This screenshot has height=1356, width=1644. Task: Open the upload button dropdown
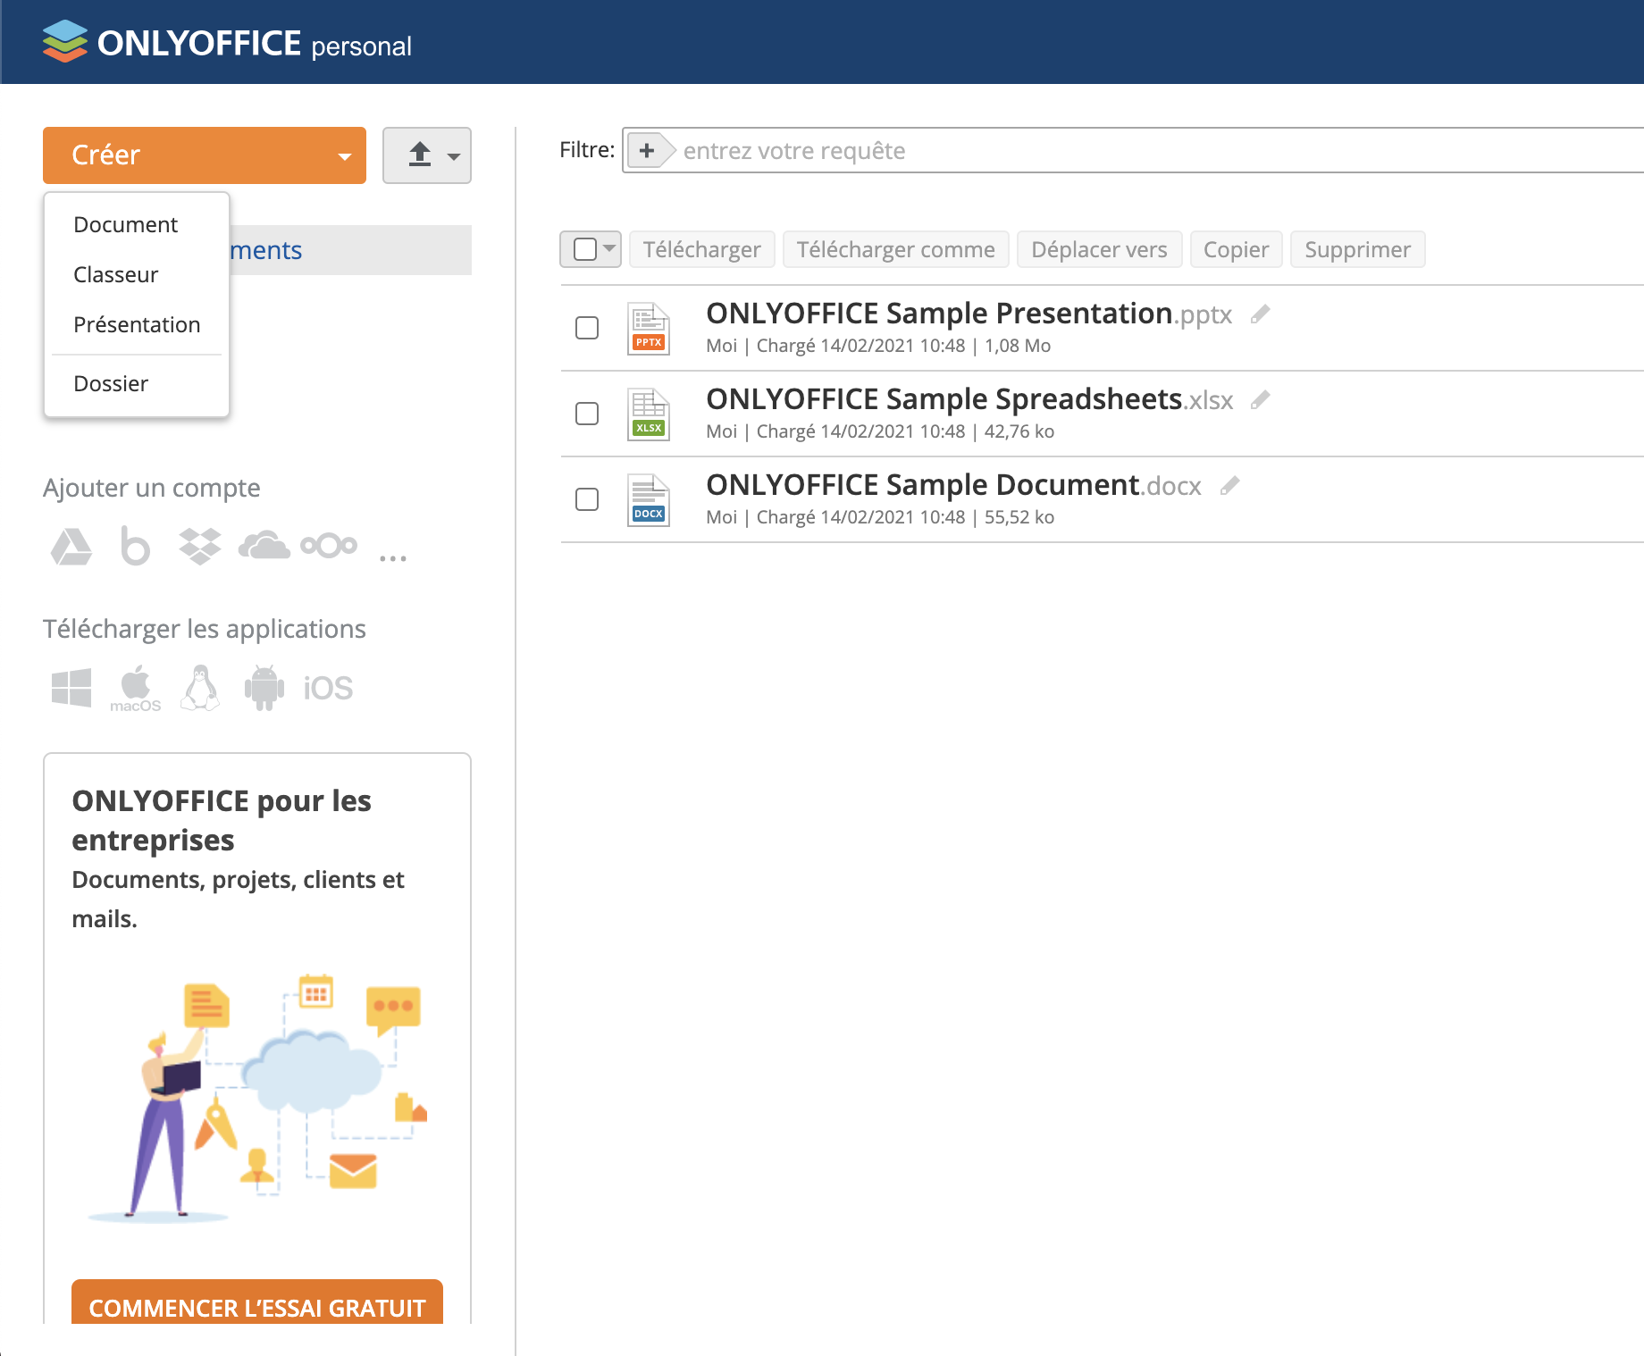point(427,155)
